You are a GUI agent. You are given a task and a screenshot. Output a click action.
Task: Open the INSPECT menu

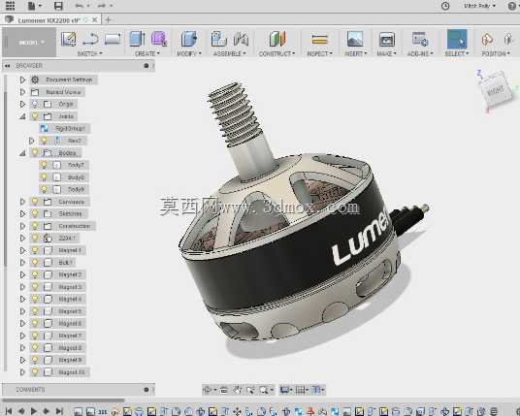[x=320, y=53]
